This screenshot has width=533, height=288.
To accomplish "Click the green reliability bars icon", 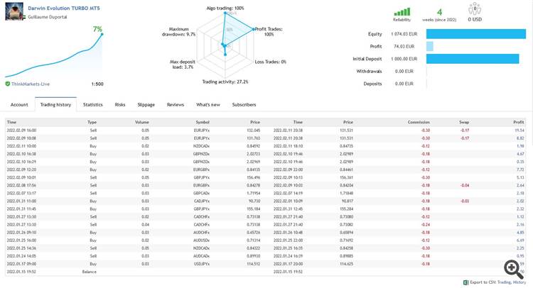I will (402, 12).
